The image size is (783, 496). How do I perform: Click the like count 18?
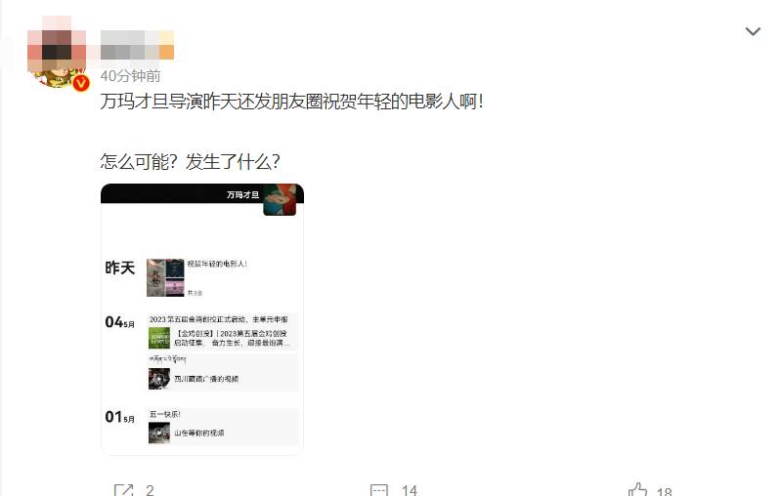664,491
